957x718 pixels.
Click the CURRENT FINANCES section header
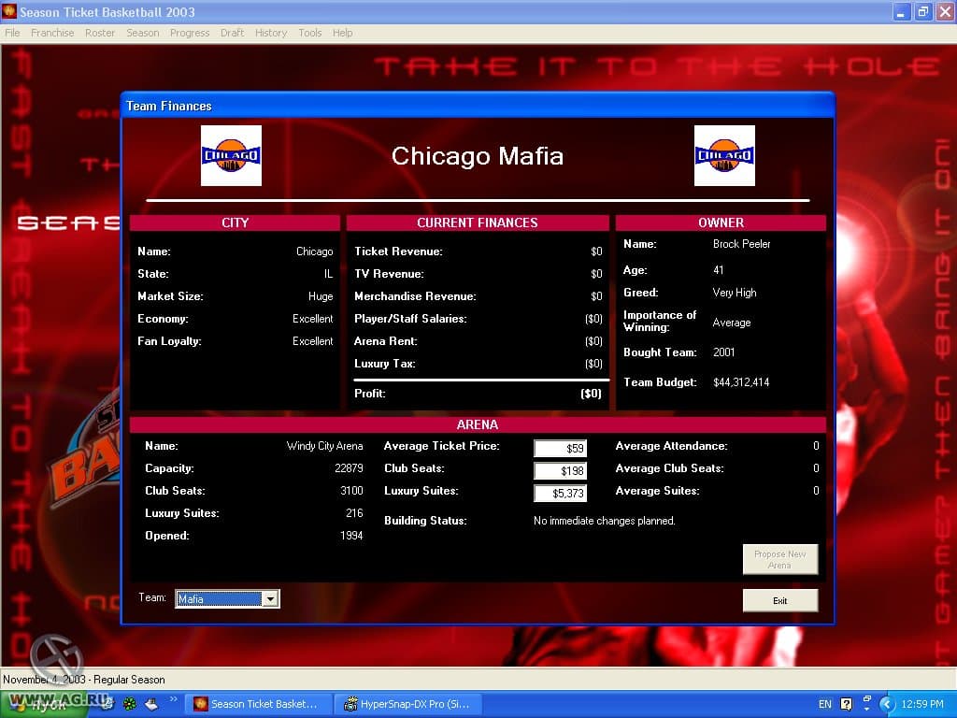pos(478,223)
